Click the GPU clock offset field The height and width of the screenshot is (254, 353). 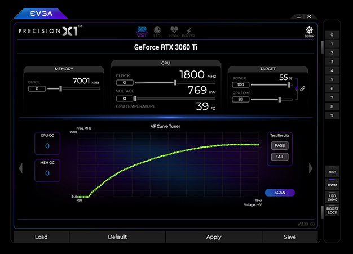[x=125, y=83]
